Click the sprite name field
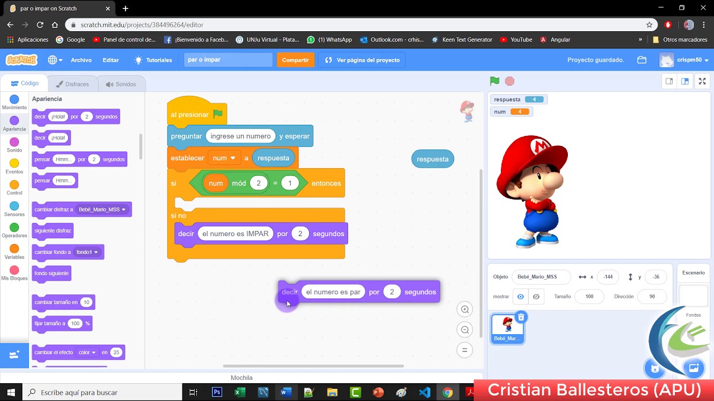This screenshot has width=714, height=401. pos(541,277)
